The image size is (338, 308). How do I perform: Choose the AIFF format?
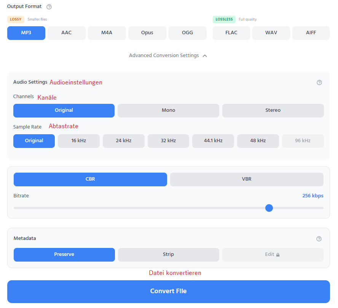(x=311, y=33)
